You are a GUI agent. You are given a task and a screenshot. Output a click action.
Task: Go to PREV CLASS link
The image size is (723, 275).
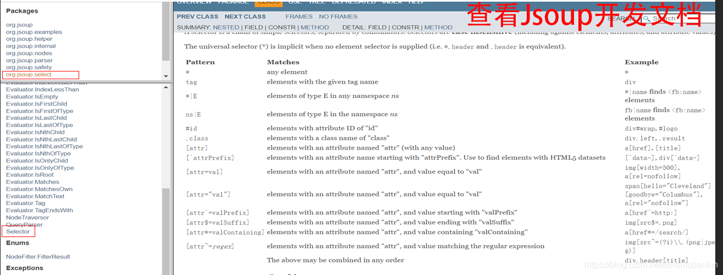coord(197,16)
